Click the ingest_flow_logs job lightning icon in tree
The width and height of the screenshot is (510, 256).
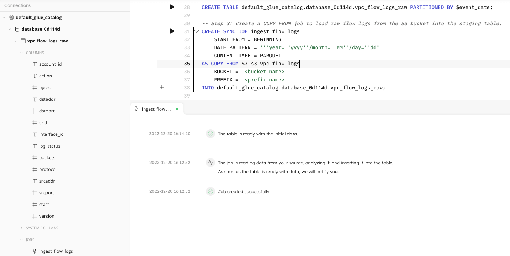point(35,251)
